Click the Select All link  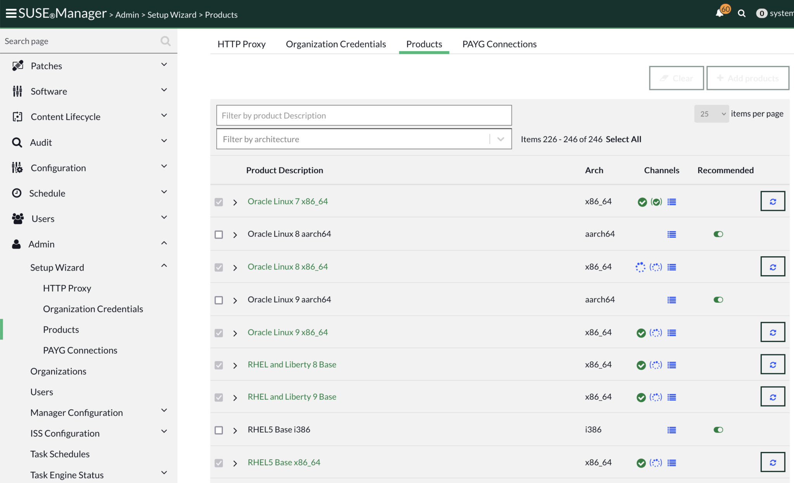tap(623, 139)
